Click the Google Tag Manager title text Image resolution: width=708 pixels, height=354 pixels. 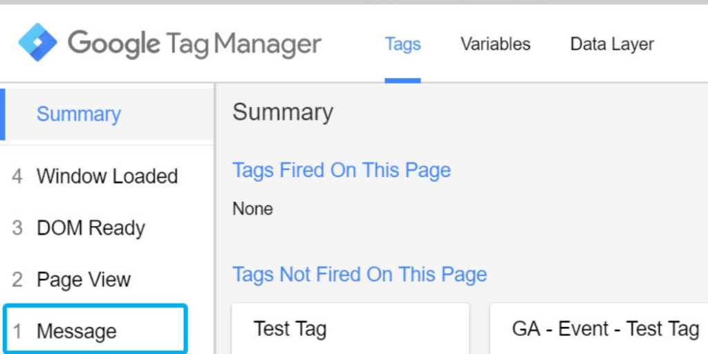coord(194,44)
